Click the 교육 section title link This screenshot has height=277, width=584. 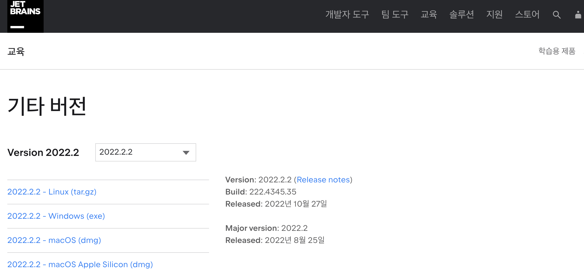point(16,51)
